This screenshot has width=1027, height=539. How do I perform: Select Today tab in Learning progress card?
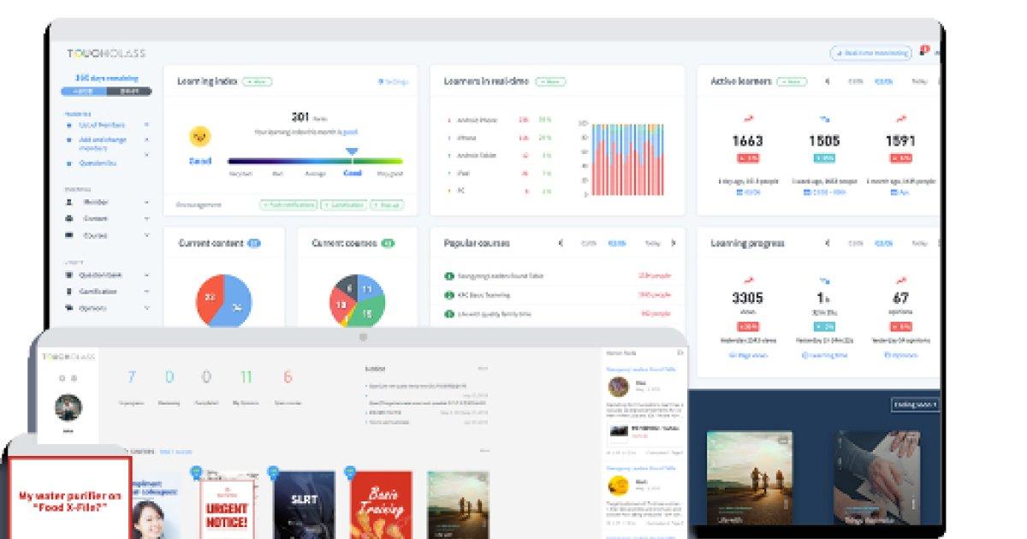(919, 243)
